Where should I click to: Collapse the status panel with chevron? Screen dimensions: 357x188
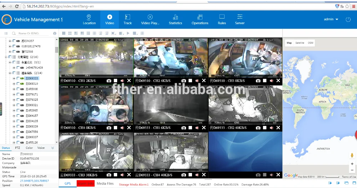click(x=52, y=148)
